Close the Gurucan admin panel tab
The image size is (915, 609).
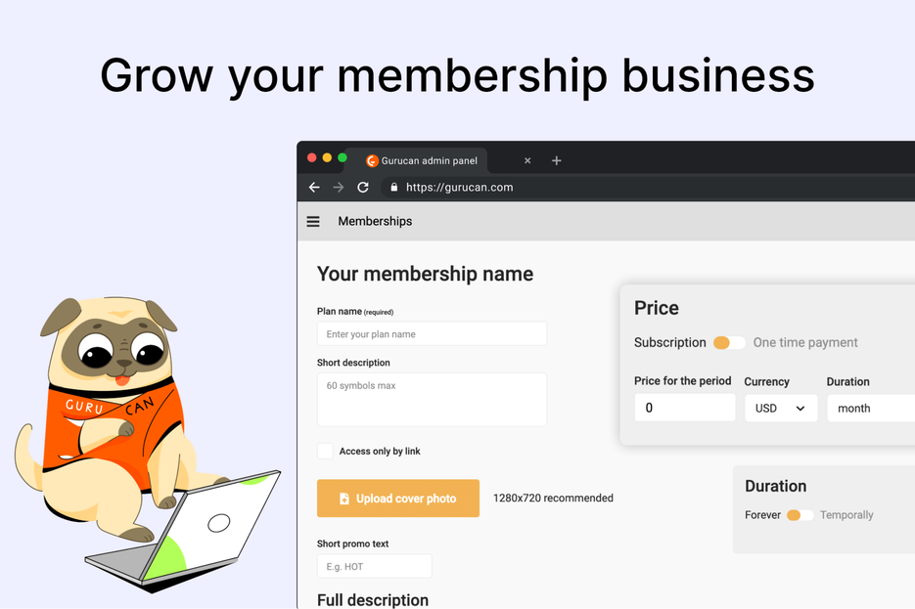(x=527, y=160)
